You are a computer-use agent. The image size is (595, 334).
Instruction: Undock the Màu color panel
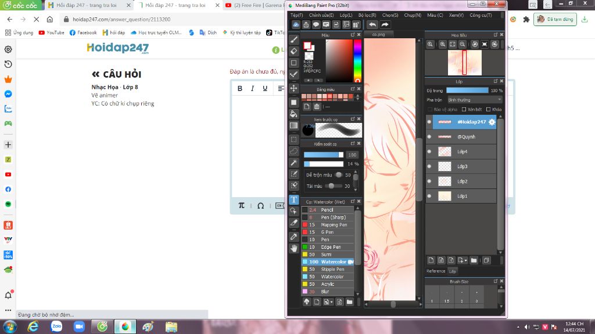click(353, 35)
